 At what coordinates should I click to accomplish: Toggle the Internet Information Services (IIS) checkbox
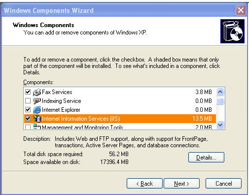tap(28, 119)
